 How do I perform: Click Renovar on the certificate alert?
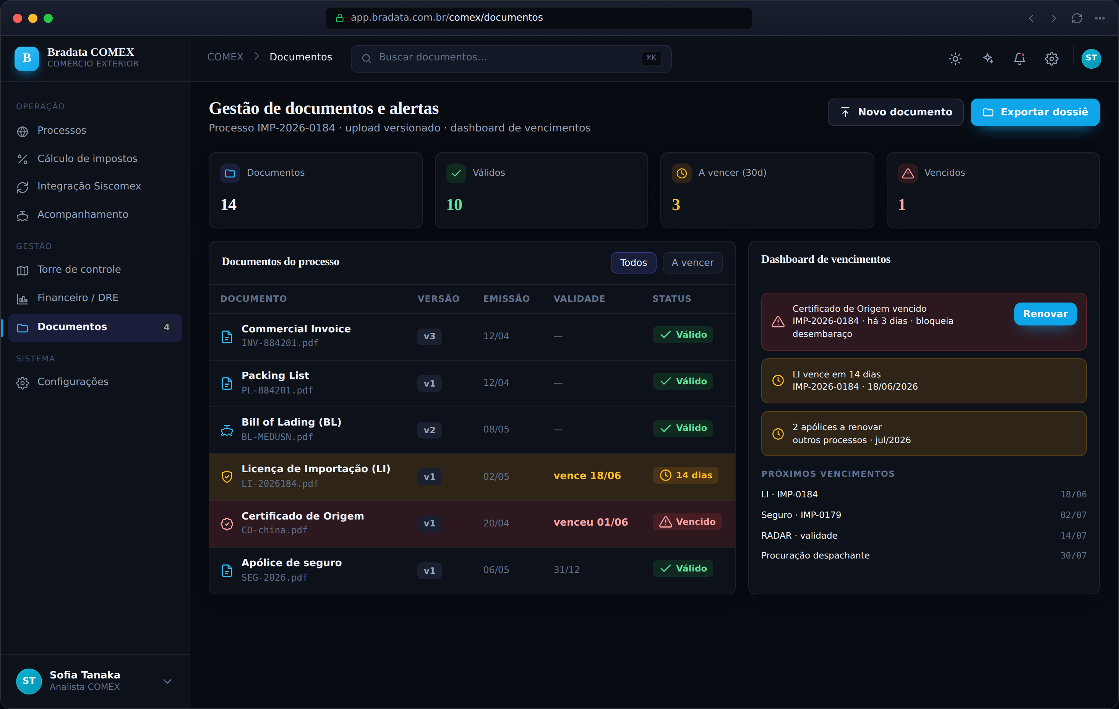click(1045, 314)
